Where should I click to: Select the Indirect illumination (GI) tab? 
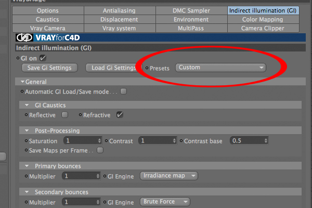263,10
